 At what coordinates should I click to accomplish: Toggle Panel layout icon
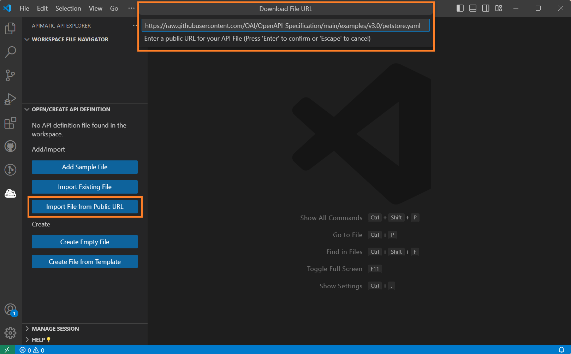473,8
